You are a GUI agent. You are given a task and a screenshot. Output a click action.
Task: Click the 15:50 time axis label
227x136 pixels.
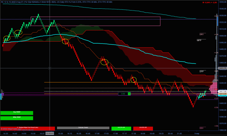click(x=60, y=133)
